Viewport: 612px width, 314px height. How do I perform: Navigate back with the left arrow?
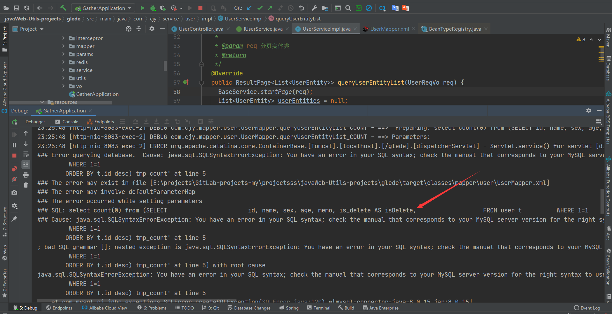40,8
